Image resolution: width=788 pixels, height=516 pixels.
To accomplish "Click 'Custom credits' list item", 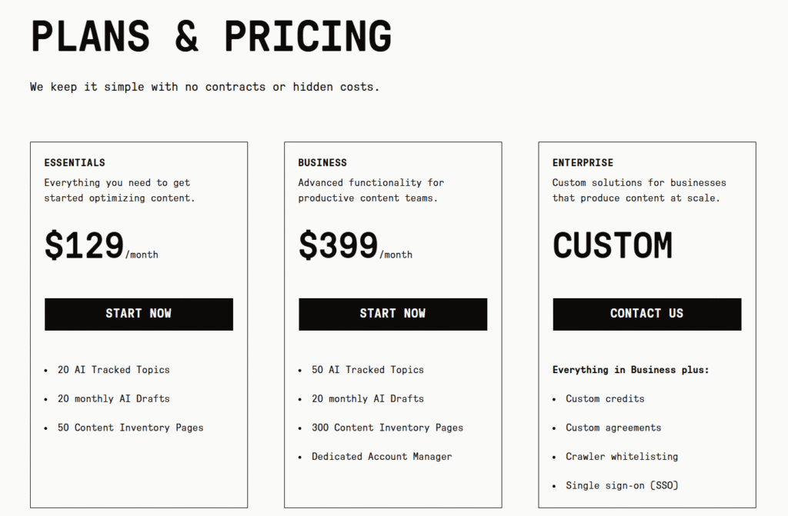I will tap(605, 399).
